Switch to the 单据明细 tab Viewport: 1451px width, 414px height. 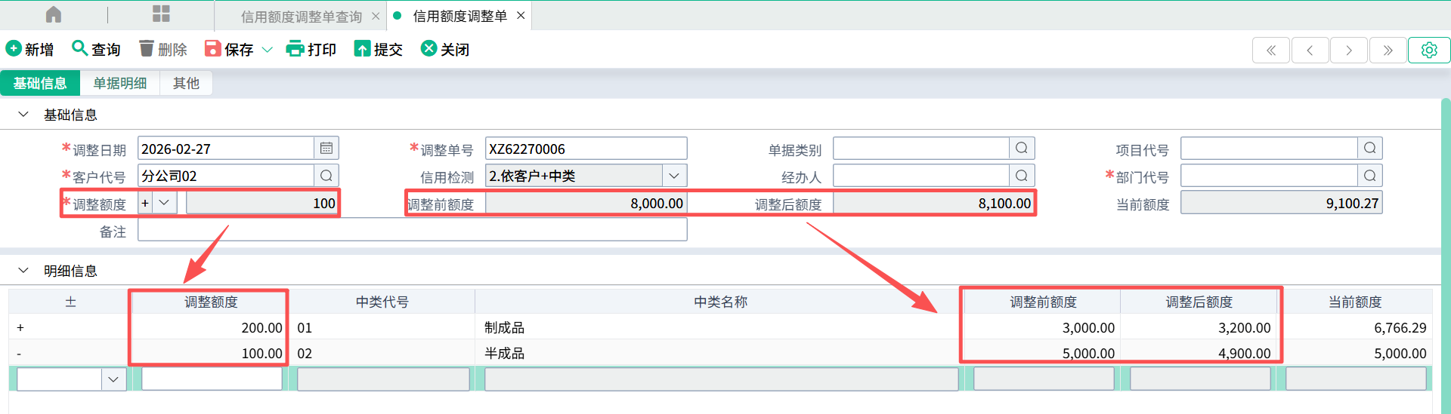(x=119, y=83)
